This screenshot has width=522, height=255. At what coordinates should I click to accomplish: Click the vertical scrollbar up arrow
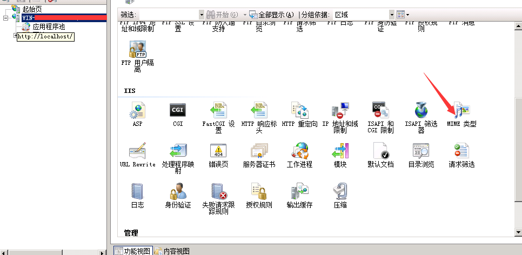[518, 26]
